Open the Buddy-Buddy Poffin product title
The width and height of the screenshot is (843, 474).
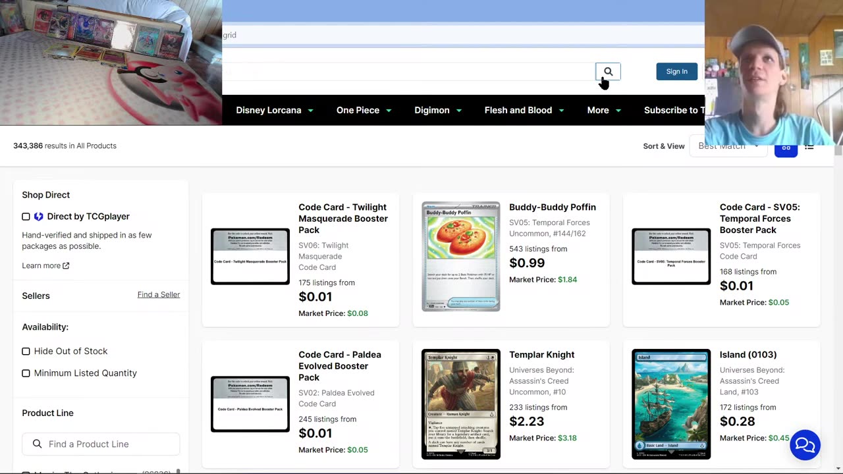coord(553,207)
